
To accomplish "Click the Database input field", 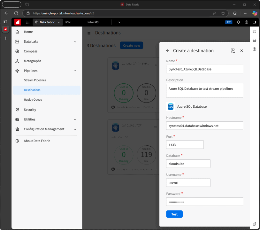I will [x=188, y=164].
